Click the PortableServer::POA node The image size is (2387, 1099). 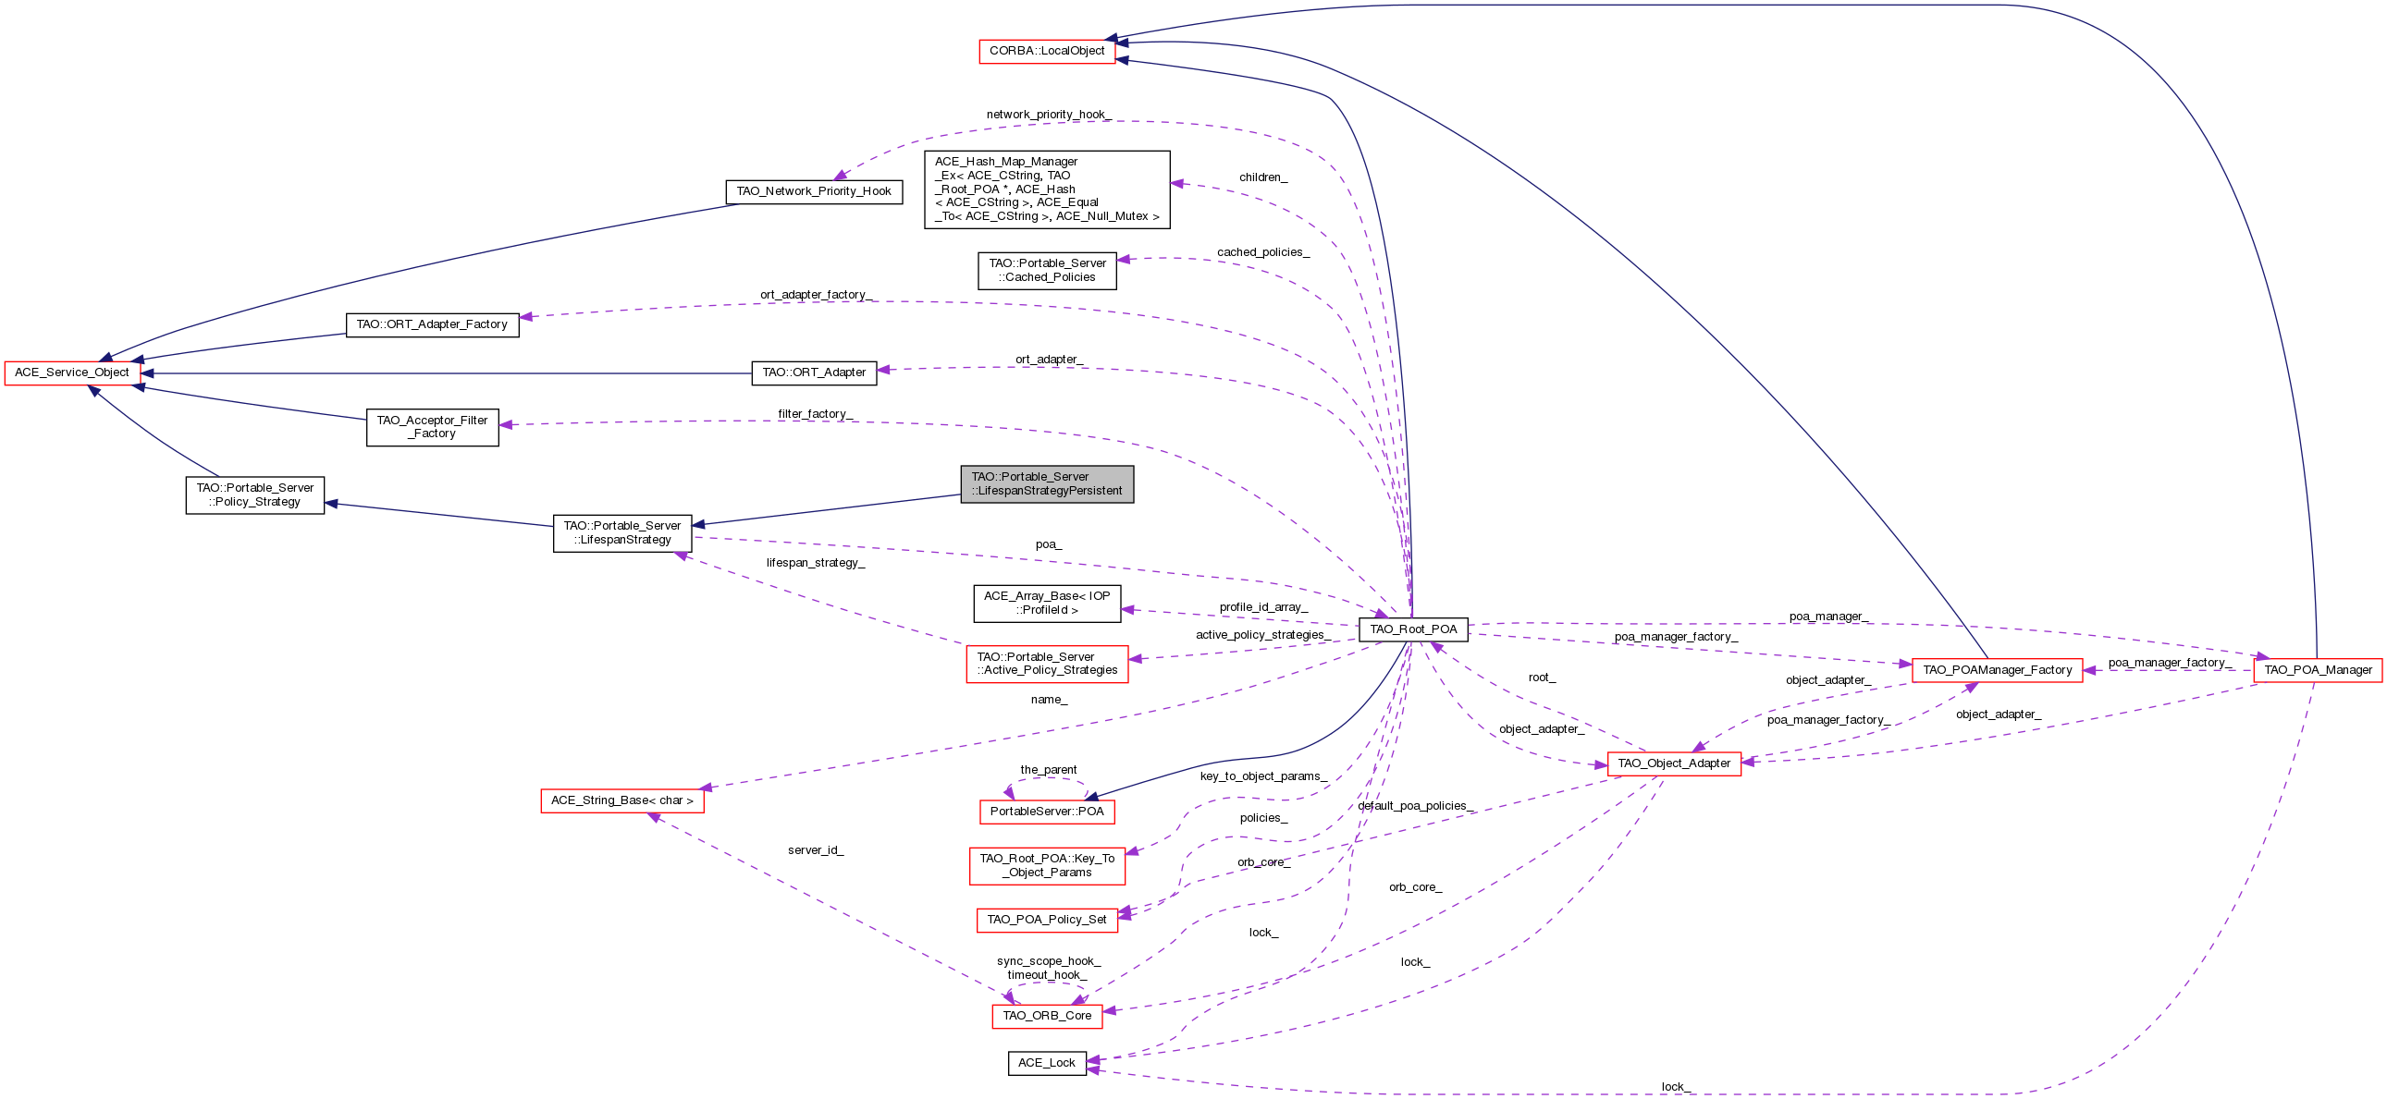1046,811
